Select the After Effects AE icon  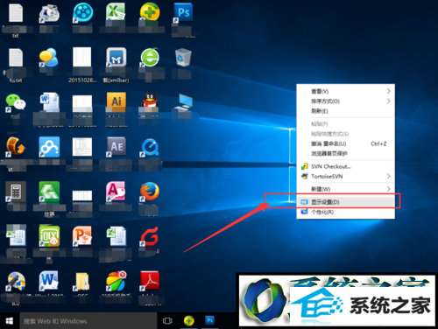pos(117,147)
